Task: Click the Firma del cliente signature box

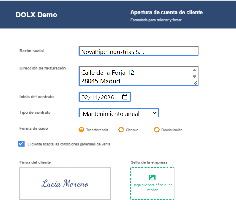Action: [x=65, y=183]
